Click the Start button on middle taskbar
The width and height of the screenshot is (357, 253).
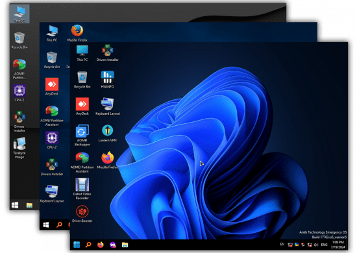pyautogui.click(x=46, y=225)
